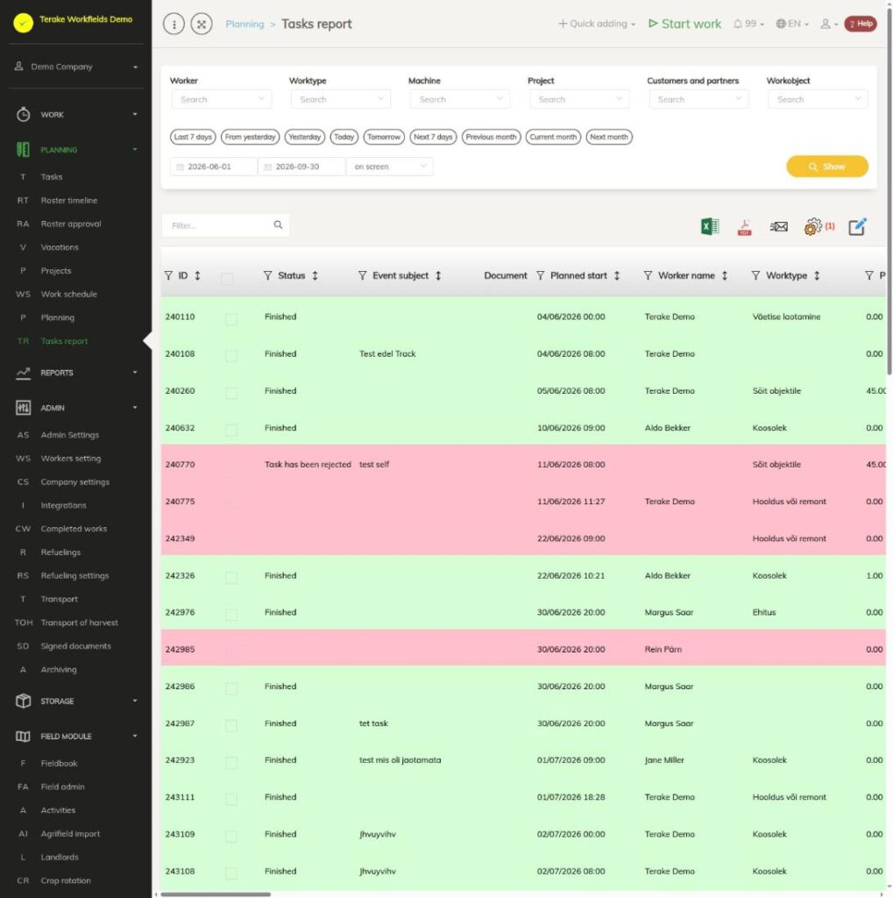Open the 'on screen' output dropdown
Viewport: 893px width, 898px height.
click(x=390, y=167)
